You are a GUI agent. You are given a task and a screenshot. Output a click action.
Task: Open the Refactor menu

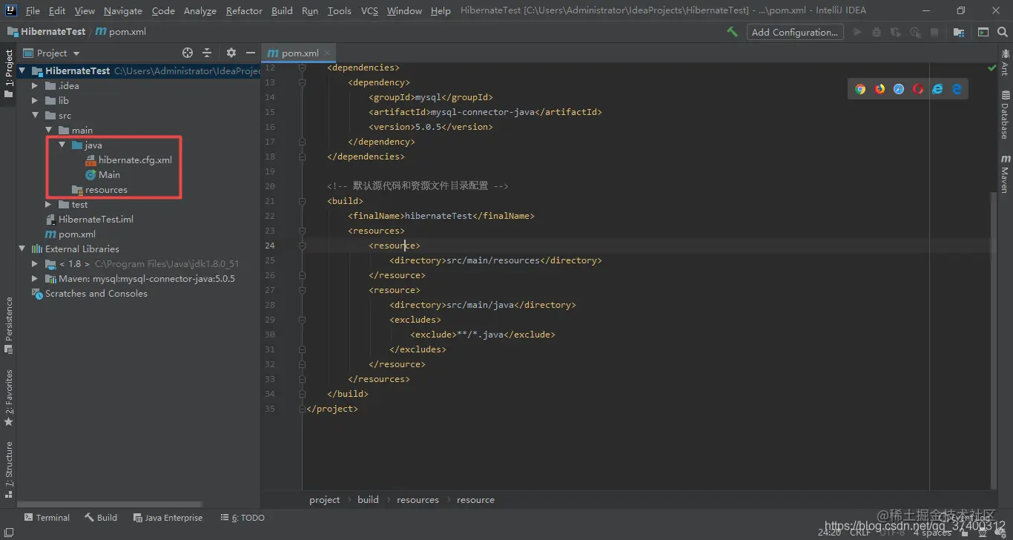pos(244,10)
